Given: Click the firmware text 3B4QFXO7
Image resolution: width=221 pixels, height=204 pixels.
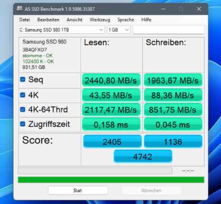Looking at the screenshot, I should (34, 50).
